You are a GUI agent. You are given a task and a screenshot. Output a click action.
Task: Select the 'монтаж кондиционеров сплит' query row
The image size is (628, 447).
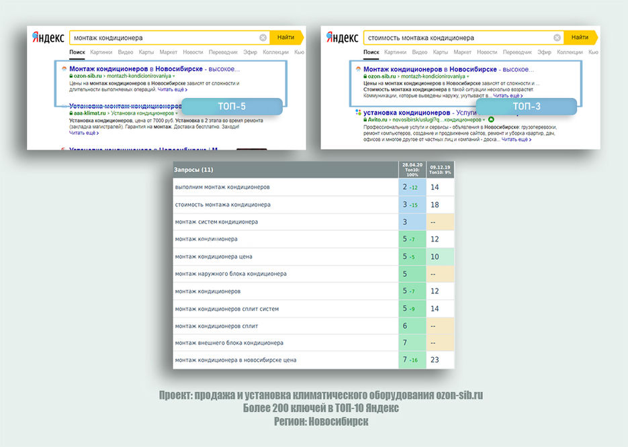click(x=314, y=326)
